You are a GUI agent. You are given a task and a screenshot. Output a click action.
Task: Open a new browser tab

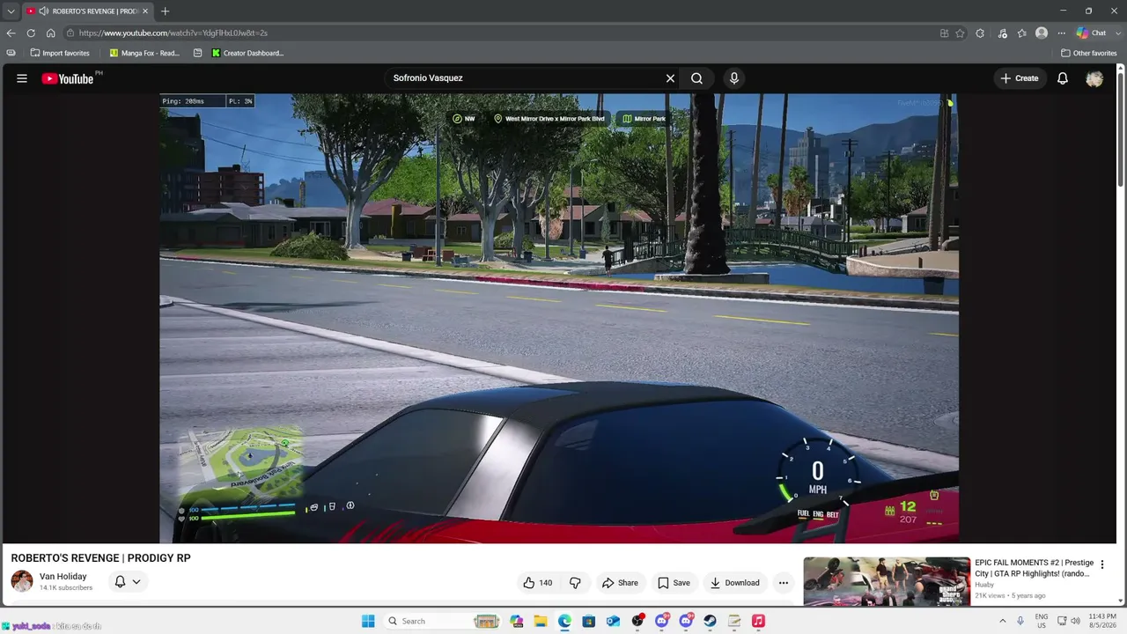click(165, 11)
